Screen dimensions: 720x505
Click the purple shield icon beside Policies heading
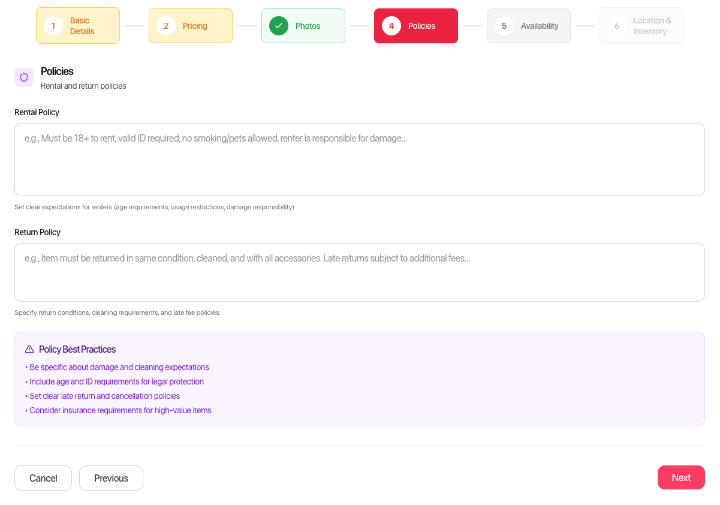(24, 77)
